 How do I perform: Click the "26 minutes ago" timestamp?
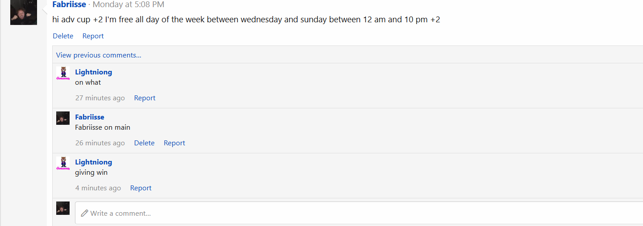(100, 143)
